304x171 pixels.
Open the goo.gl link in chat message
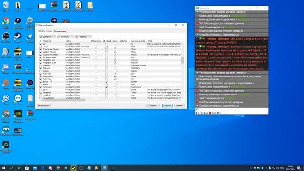coord(227,42)
